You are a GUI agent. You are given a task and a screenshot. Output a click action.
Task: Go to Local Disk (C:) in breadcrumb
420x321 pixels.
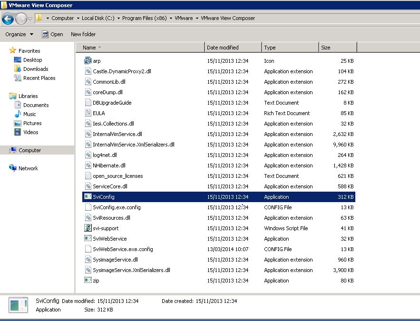point(98,18)
